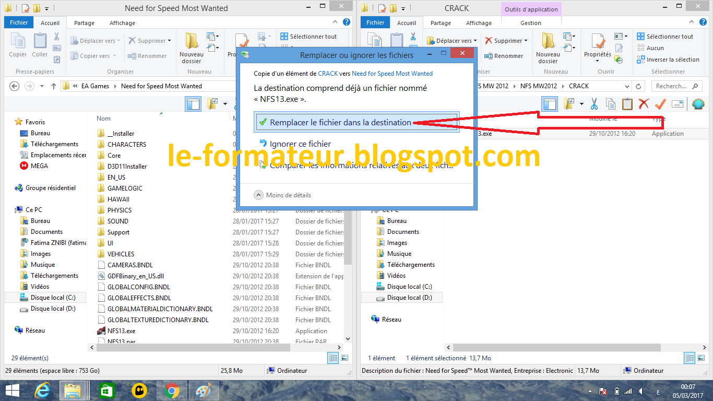The height and width of the screenshot is (401, 713).
Task: Select NFS13.exe in the Need for Speed file list
Action: pos(121,331)
